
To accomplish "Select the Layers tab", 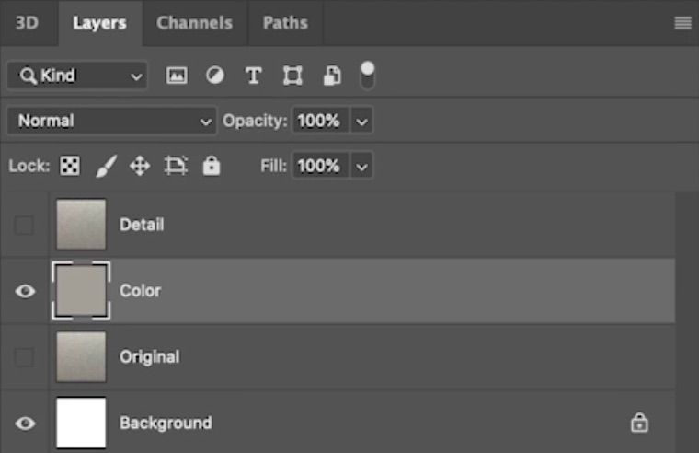I will 100,23.
